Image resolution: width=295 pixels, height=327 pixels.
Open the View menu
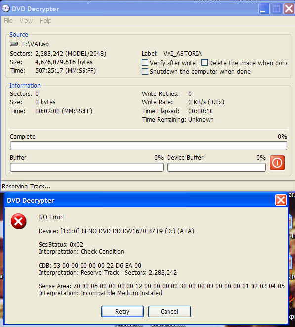[x=26, y=21]
